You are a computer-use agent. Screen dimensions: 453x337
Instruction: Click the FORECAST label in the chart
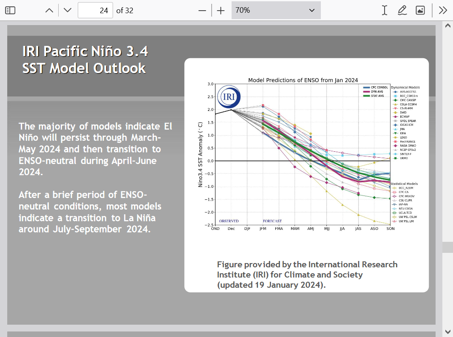click(272, 221)
